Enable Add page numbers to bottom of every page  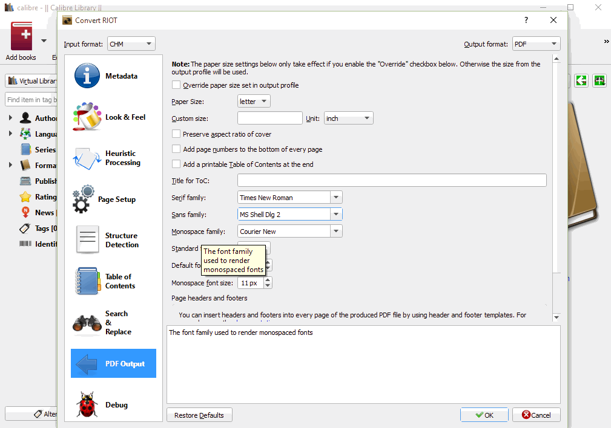(x=177, y=149)
